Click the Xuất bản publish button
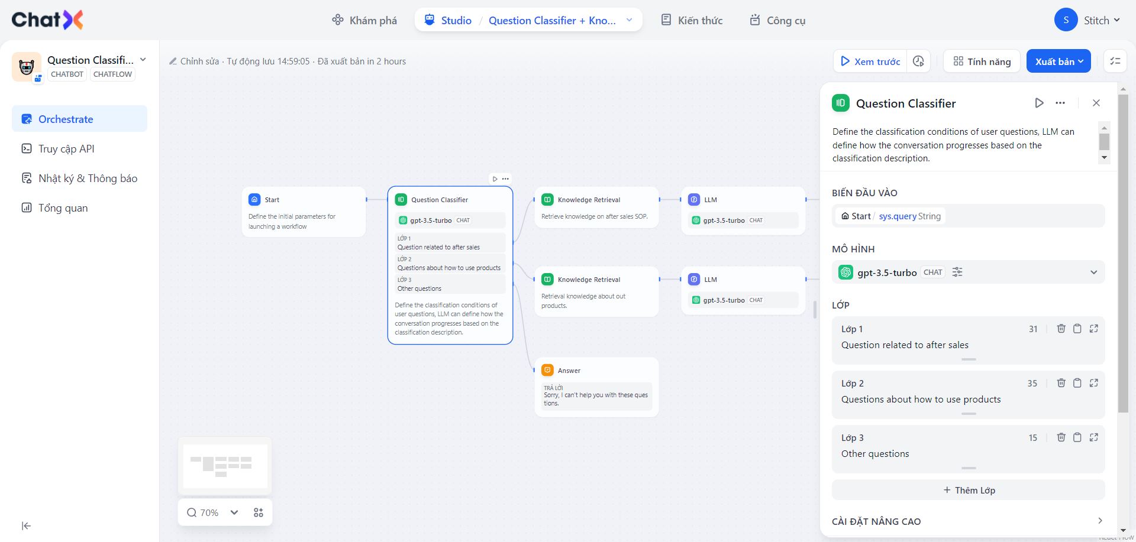 1058,61
